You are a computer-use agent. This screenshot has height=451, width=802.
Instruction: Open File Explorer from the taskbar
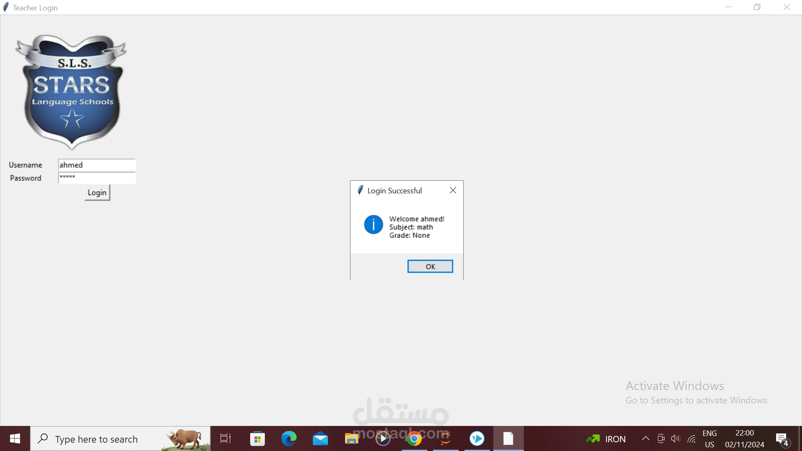pyautogui.click(x=351, y=438)
